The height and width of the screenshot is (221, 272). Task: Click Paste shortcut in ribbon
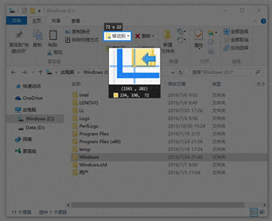click(82, 40)
